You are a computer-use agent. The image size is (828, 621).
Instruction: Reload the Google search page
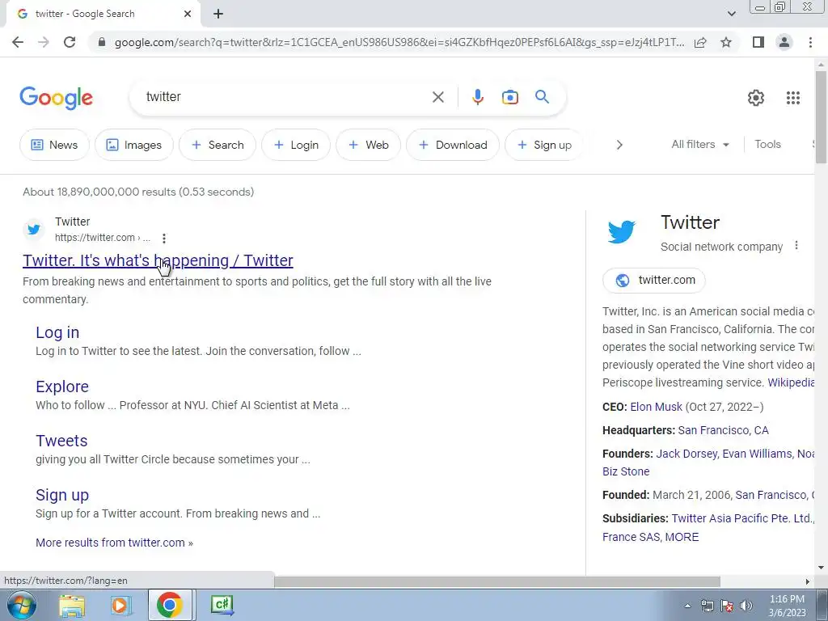tap(70, 42)
